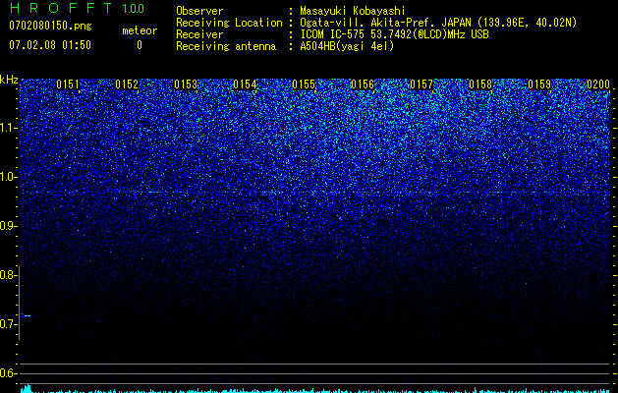618x393 pixels.
Task: Click the A504HB(yagi 4el) antenna text
Action: pos(347,46)
